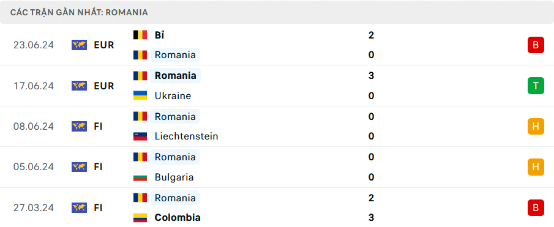Open the Ukraine team link
This screenshot has width=554, height=227.
pos(173,95)
